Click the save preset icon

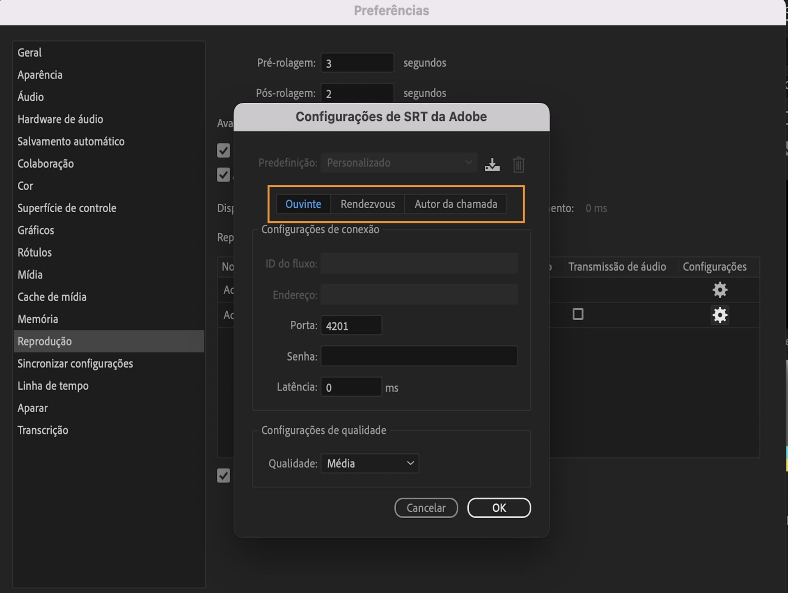tap(492, 164)
